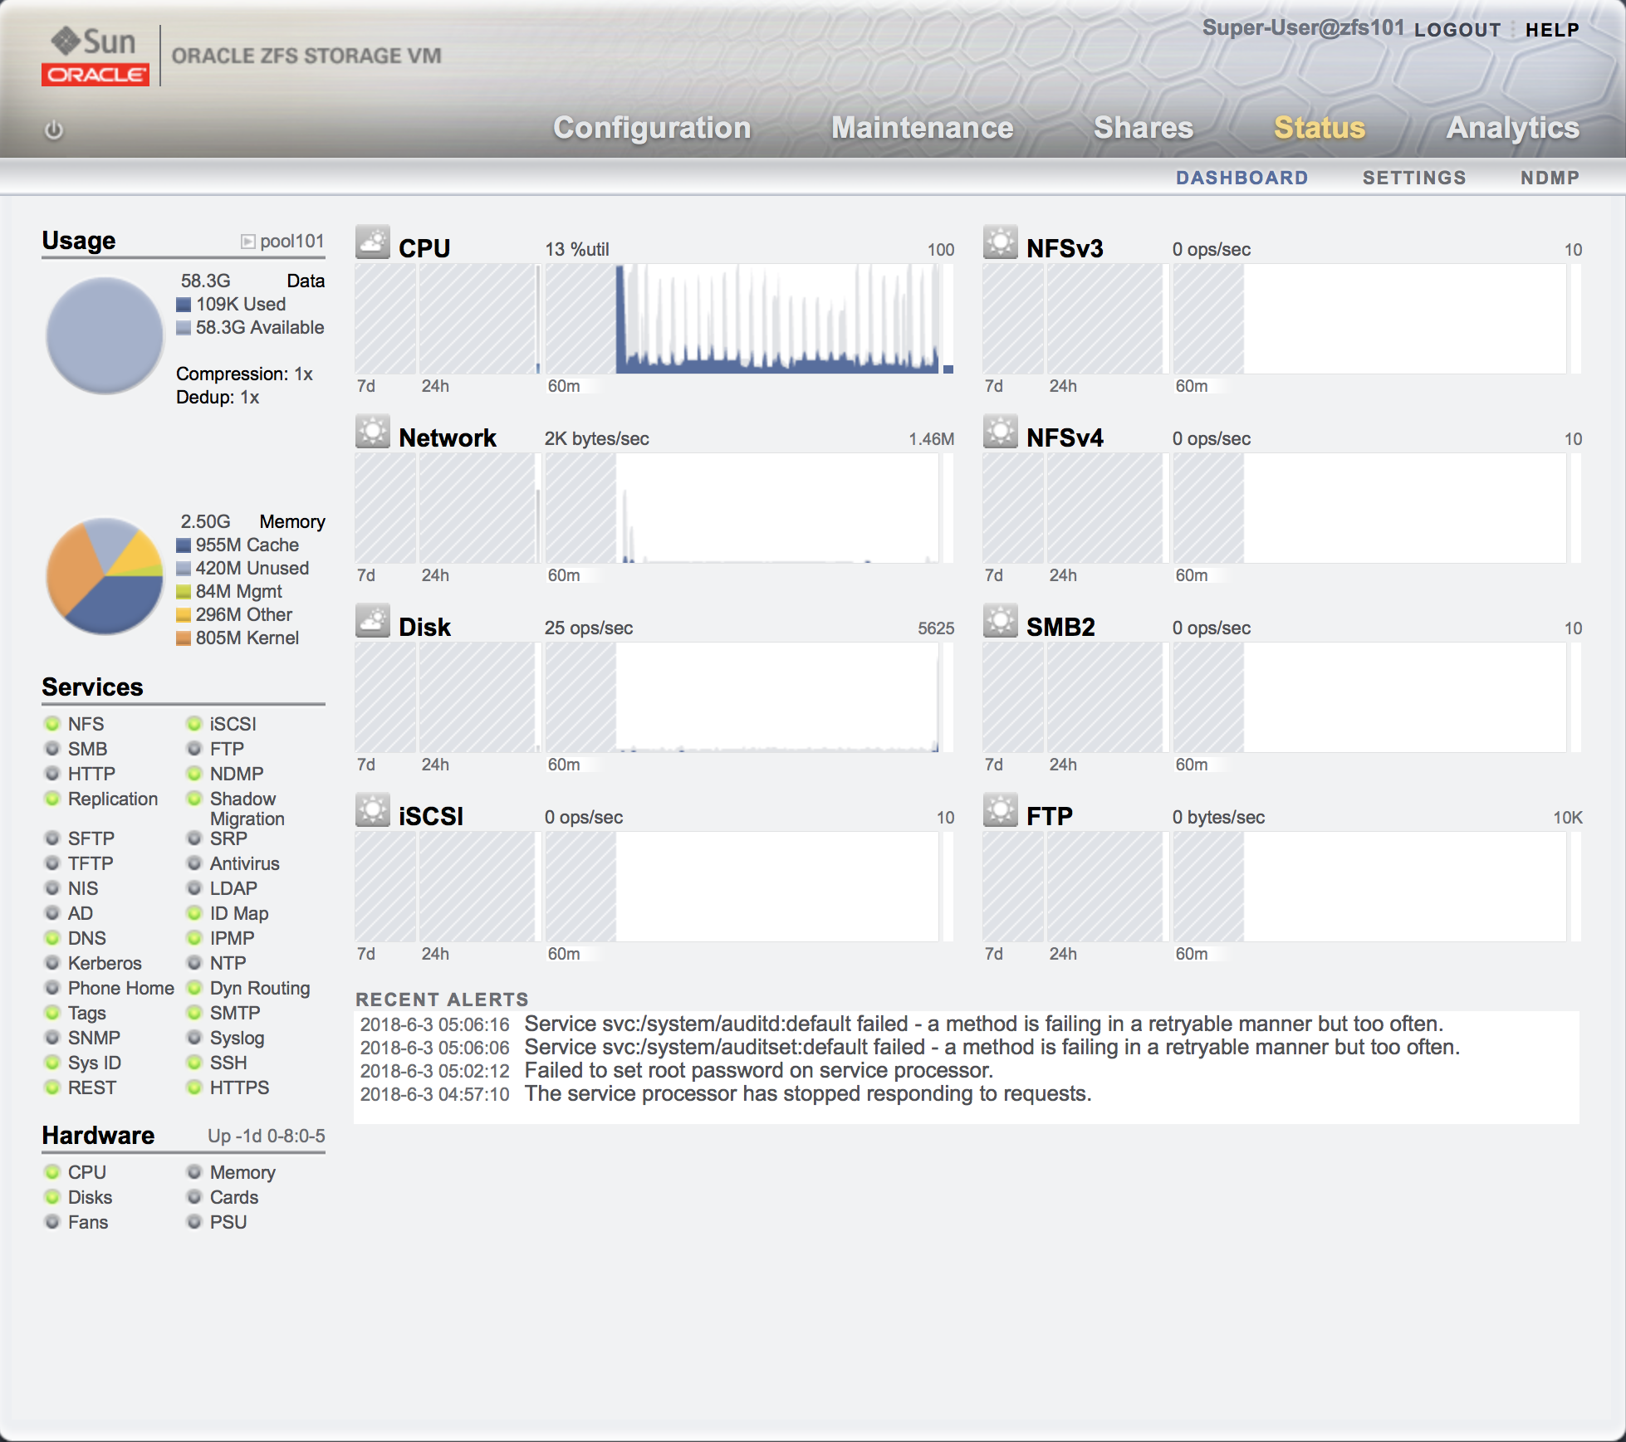Click the power icon in header
1626x1442 pixels.
(54, 130)
